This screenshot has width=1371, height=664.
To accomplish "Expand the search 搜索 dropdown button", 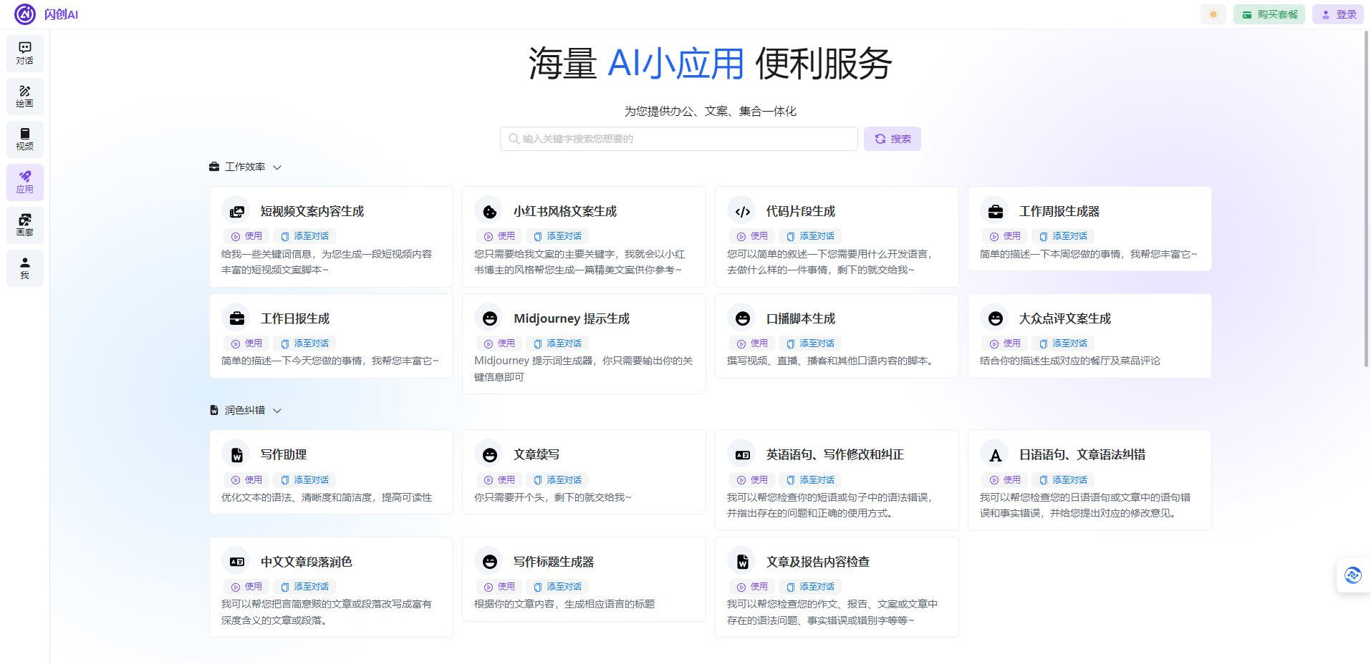I will pos(892,138).
